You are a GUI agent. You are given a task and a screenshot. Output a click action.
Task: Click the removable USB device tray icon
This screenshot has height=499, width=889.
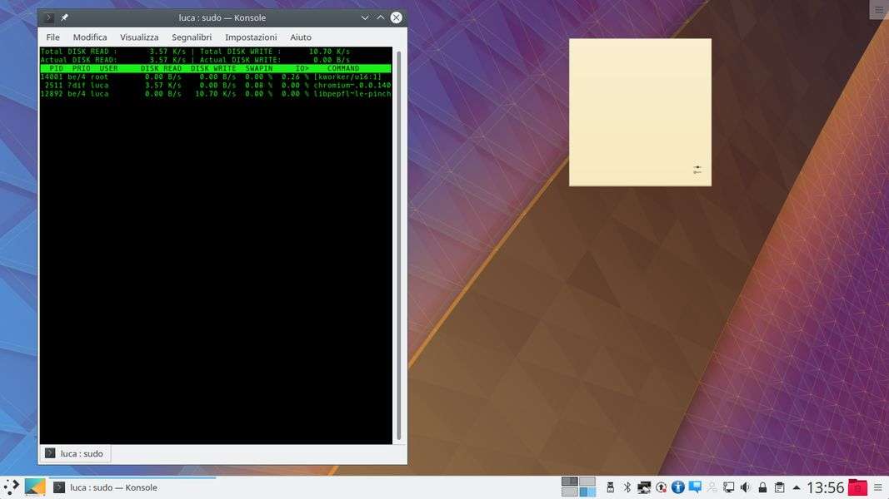610,487
